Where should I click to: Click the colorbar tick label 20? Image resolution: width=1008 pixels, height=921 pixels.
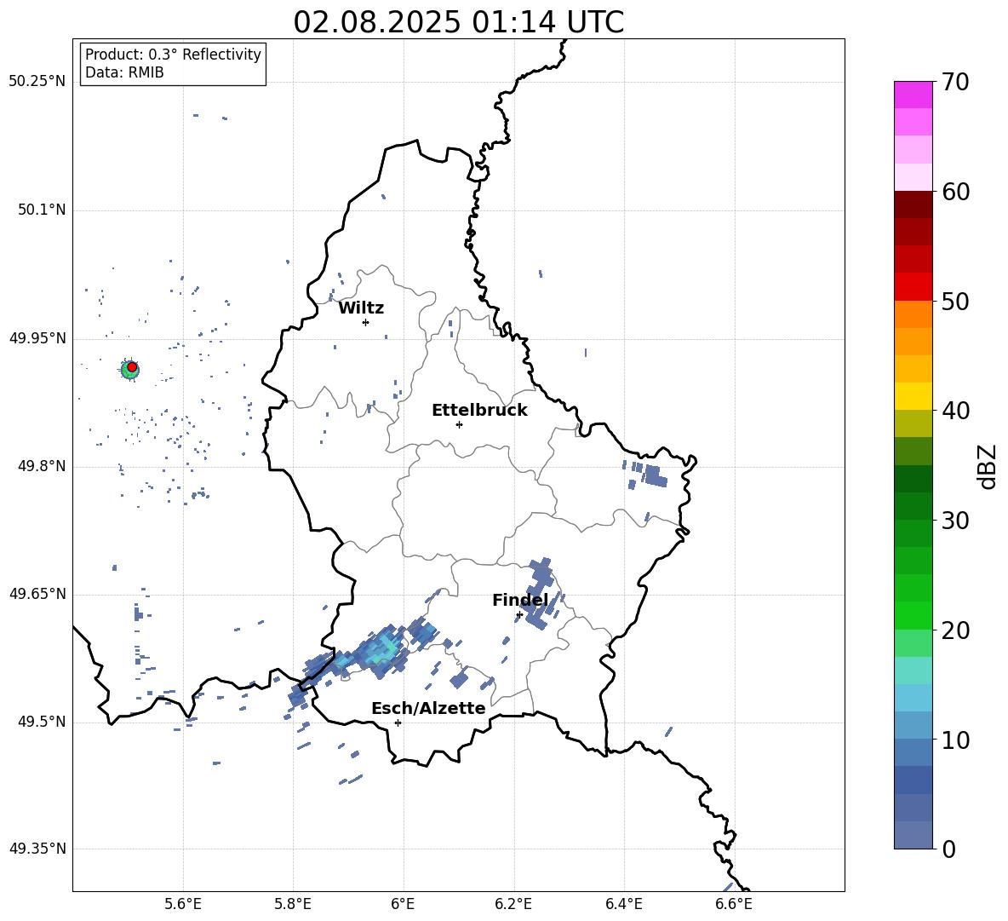point(955,630)
